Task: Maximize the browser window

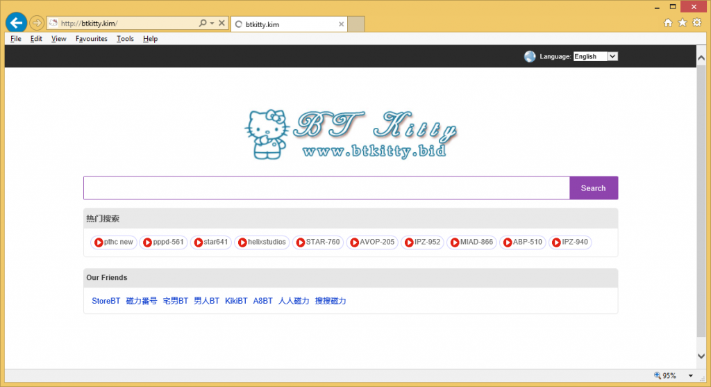Action: point(673,7)
